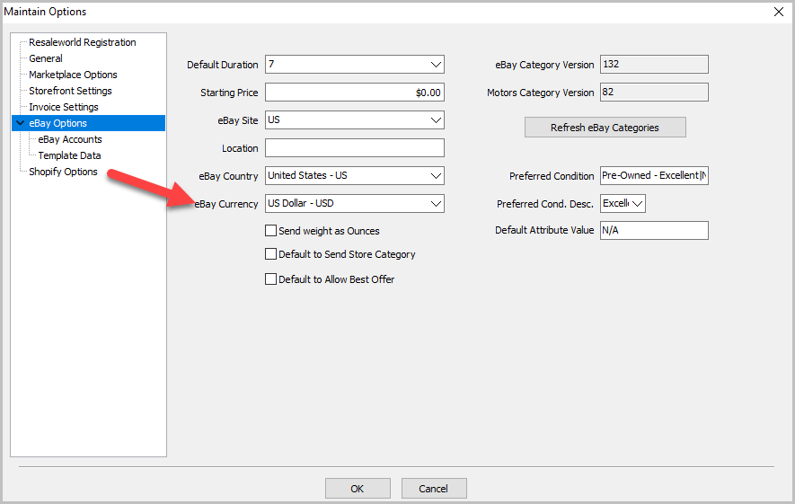Click Refresh eBay Categories button
795x504 pixels.
click(x=605, y=128)
